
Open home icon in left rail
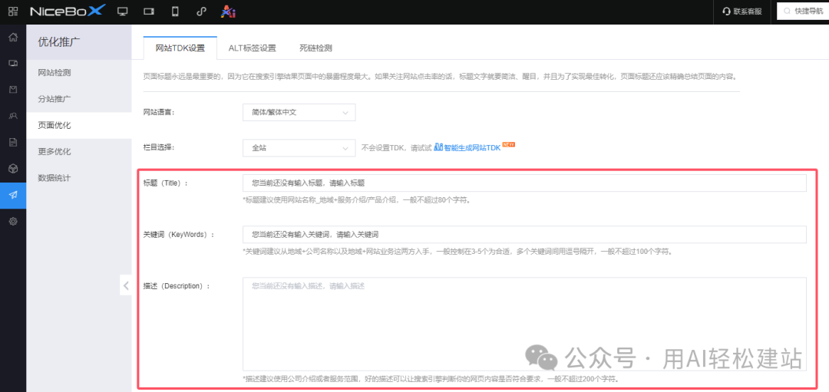coord(13,38)
